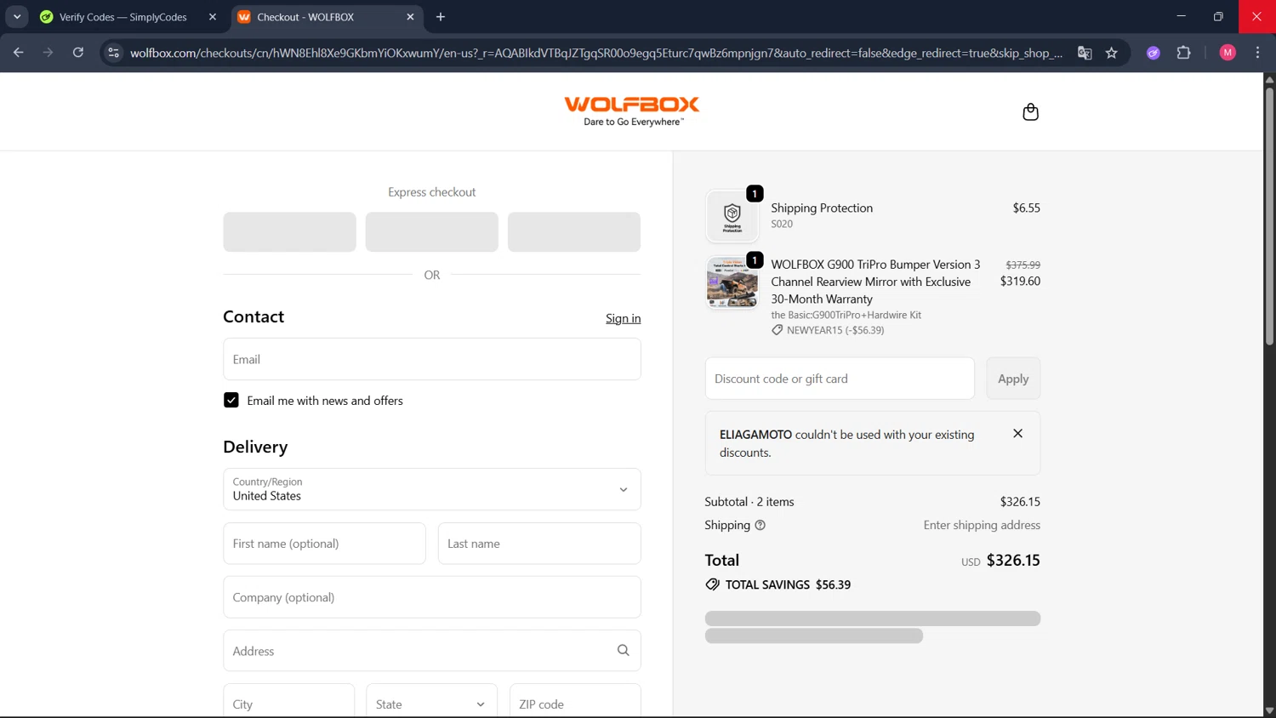
Task: Click the struck-through $375.99 price
Action: [x=1023, y=265]
